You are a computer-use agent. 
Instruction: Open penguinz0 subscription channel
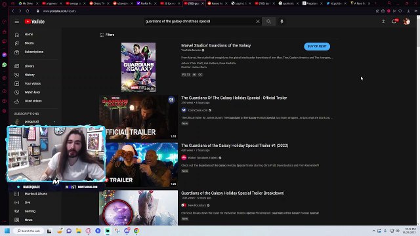[31, 121]
